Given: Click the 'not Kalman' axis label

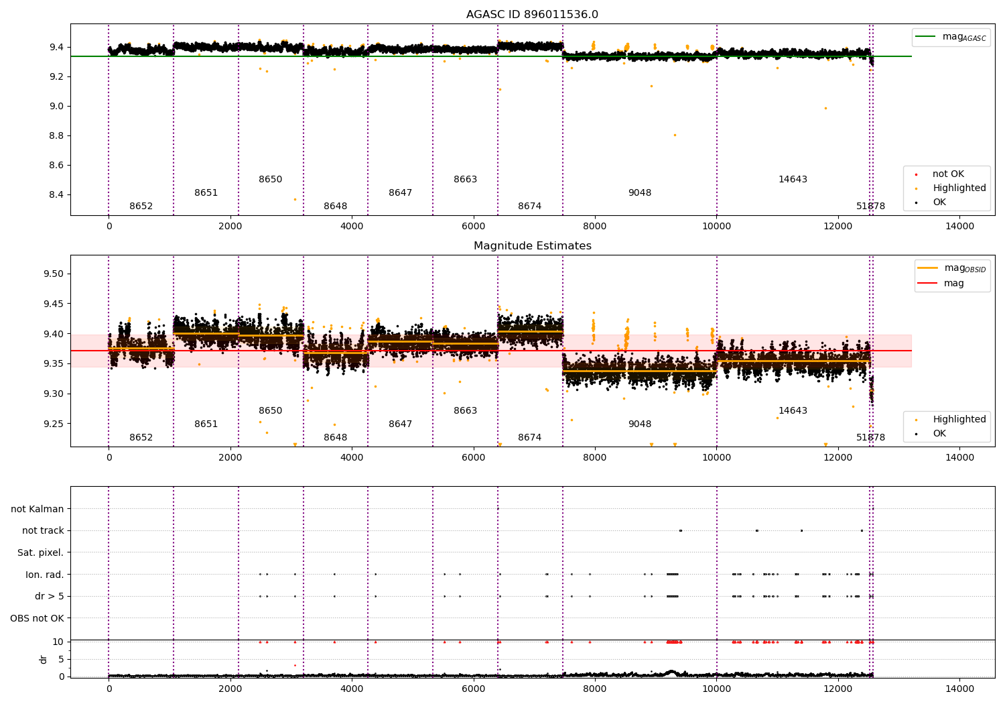Looking at the screenshot, I should (x=38, y=509).
